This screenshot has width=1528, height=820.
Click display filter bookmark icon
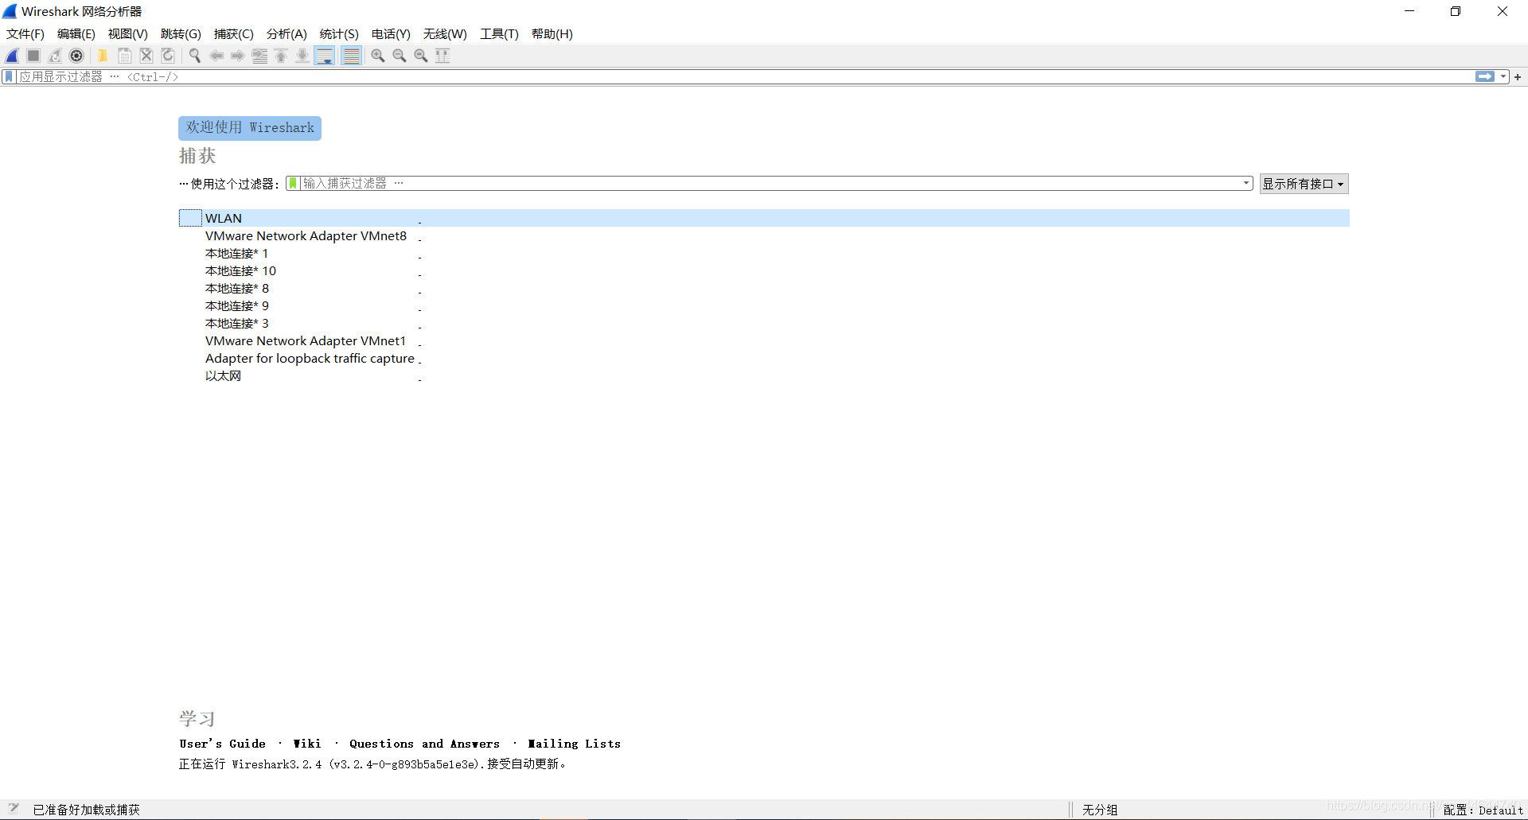pyautogui.click(x=9, y=76)
